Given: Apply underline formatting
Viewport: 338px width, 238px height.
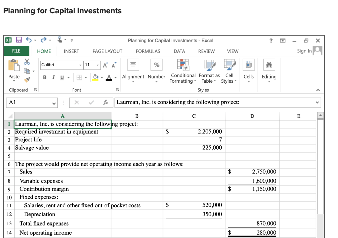Looking at the screenshot, I should pos(62,77).
